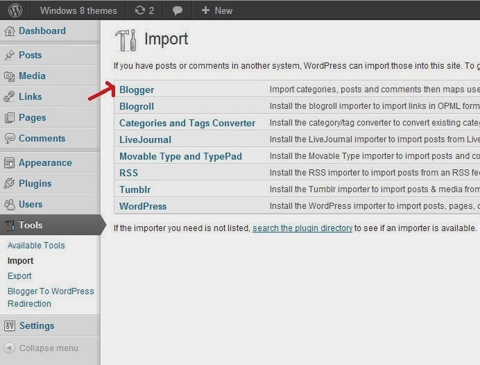Click the Settings sliders icon

pos(10,325)
